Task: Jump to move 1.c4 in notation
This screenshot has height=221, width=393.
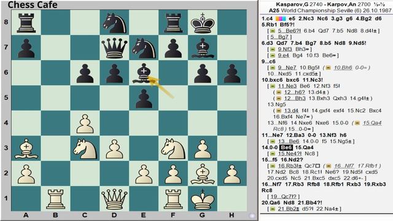Action: point(267,18)
